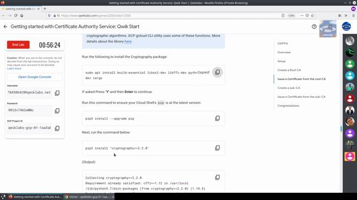Image resolution: width=357 pixels, height=200 pixels.
Task: Open the desktop application launcher icon
Action: [x=3, y=197]
